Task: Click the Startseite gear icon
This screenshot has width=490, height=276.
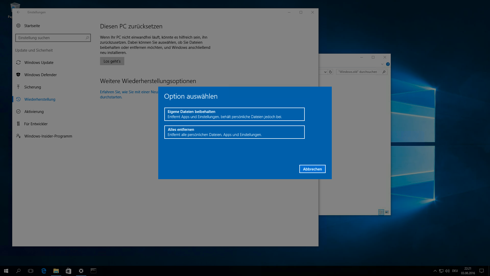Action: (18, 26)
